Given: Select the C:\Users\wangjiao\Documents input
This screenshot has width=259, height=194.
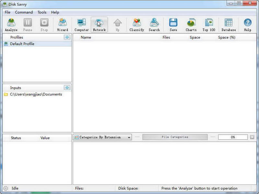Looking at the screenshot, I should tap(37, 94).
